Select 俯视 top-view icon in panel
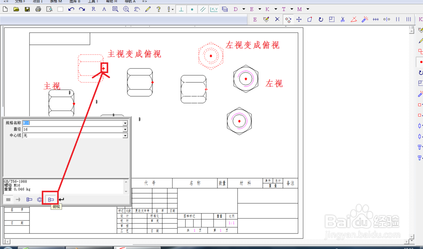This screenshot has height=249, width=423. point(51,200)
